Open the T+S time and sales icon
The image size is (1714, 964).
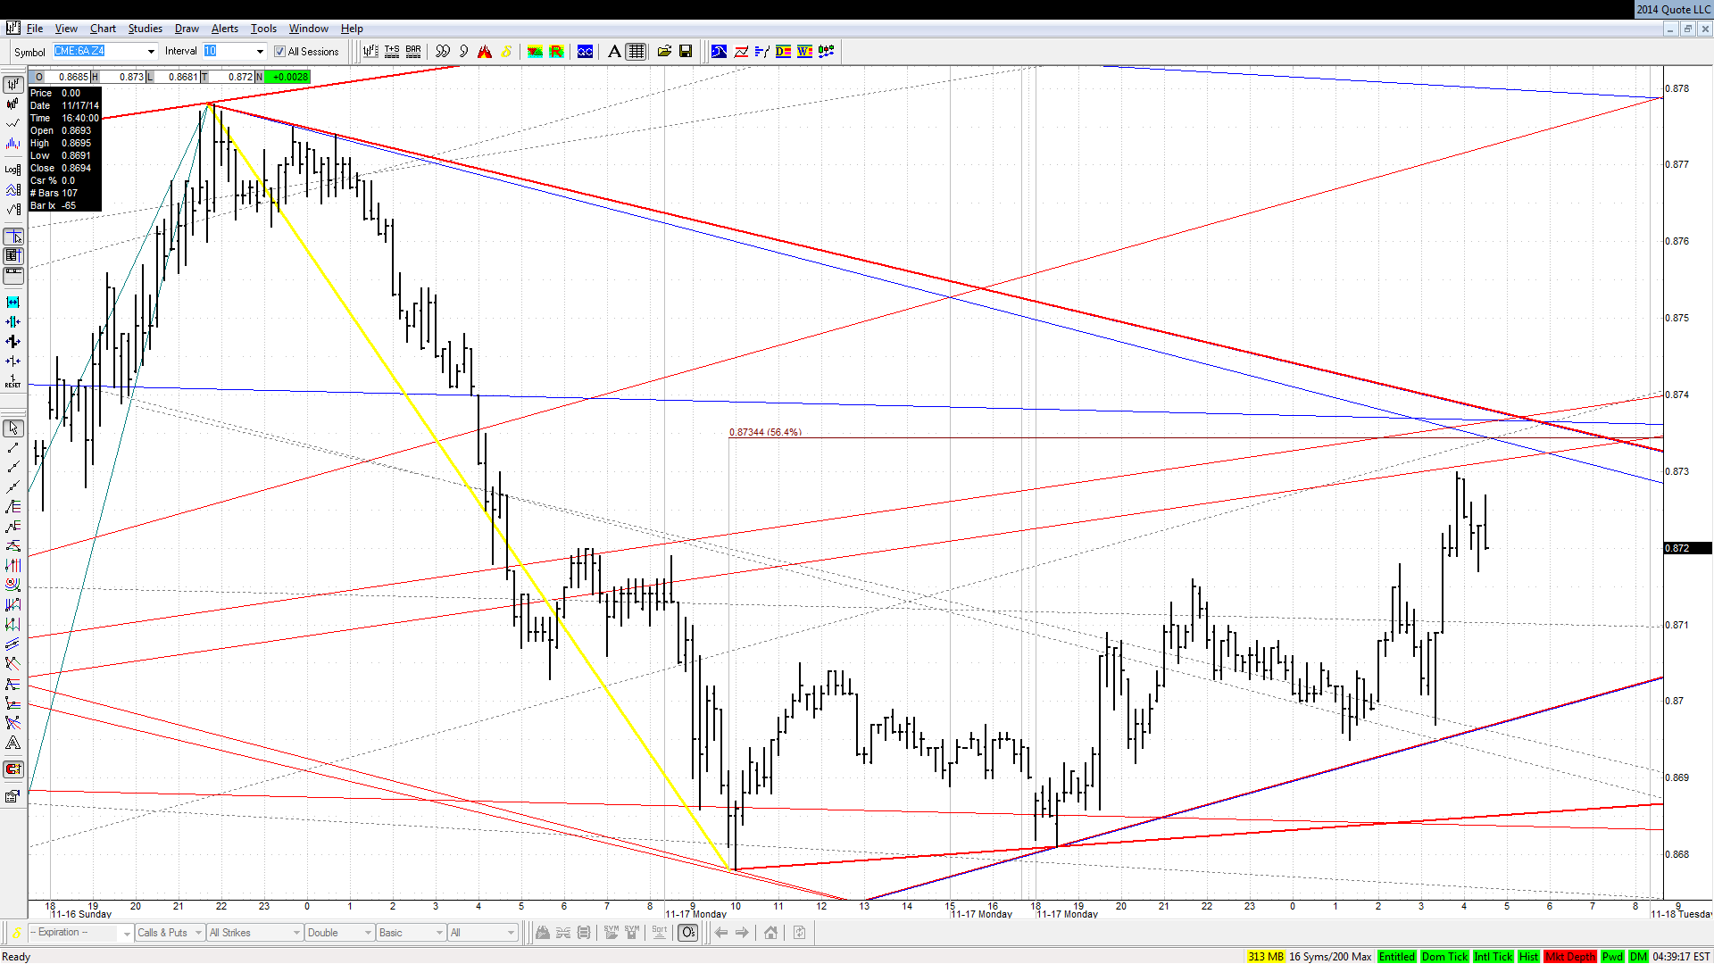(392, 52)
